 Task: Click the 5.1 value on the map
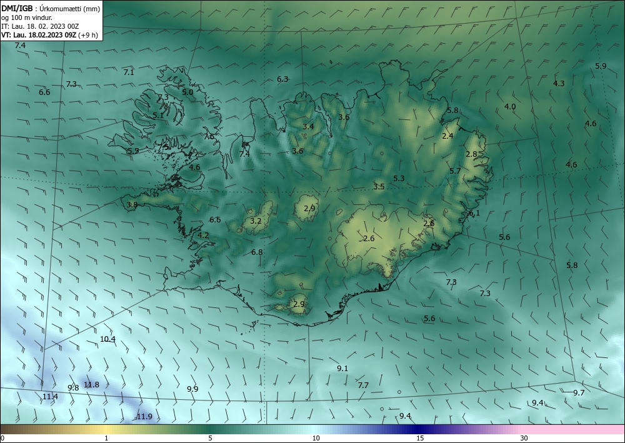tap(158, 116)
